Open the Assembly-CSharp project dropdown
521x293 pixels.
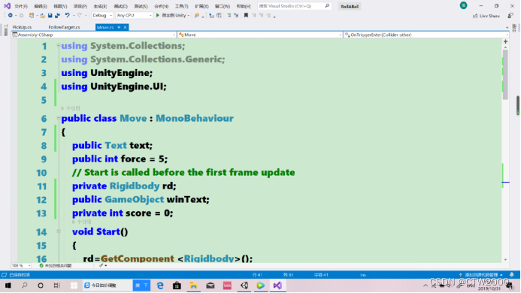click(x=94, y=35)
